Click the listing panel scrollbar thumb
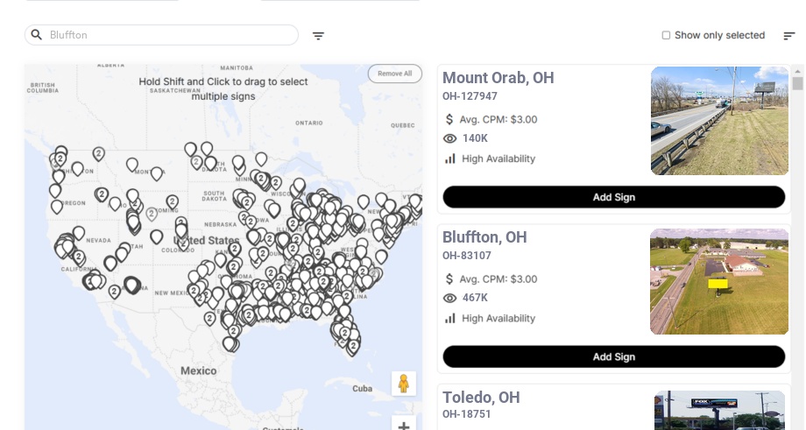This screenshot has width=806, height=430. [x=797, y=83]
